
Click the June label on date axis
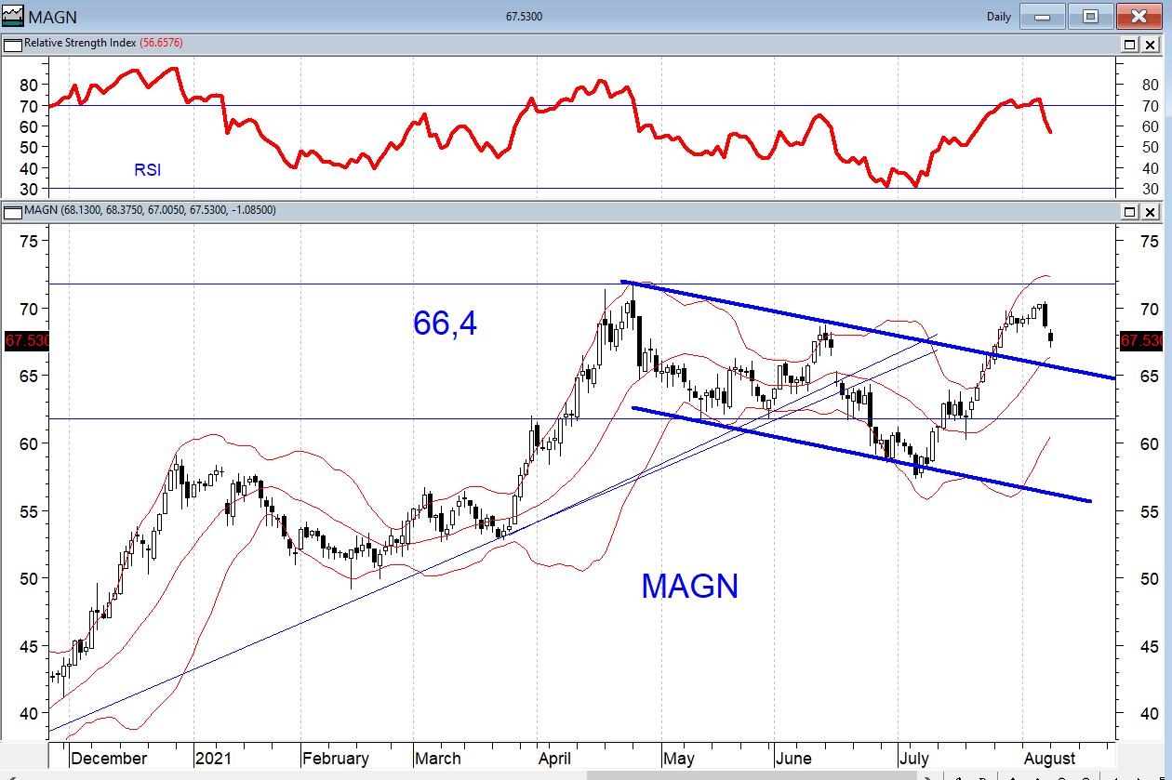click(792, 759)
